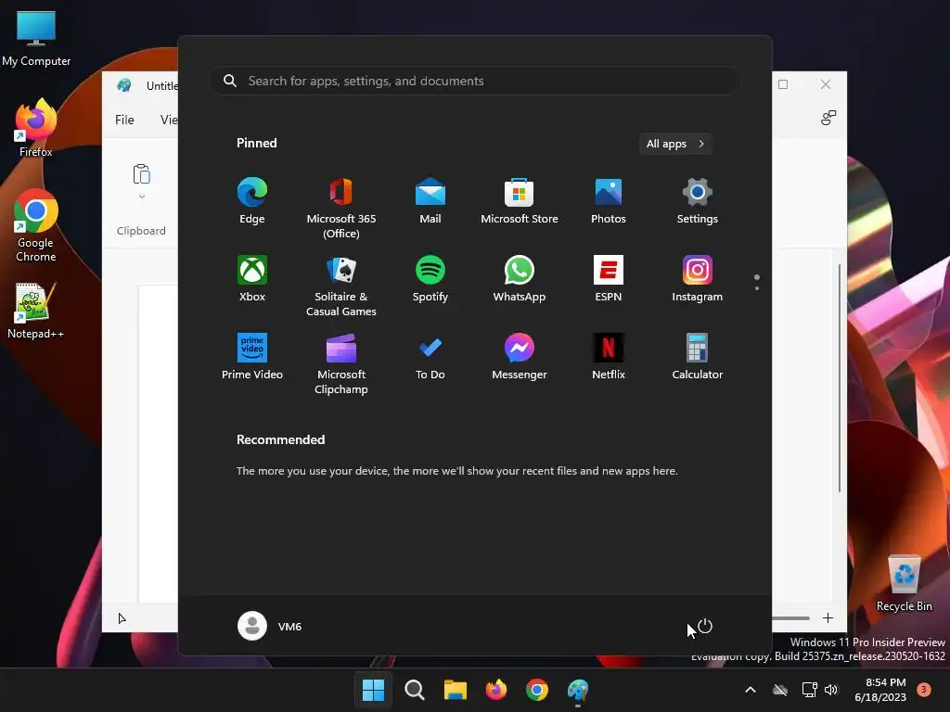Focus the Start menu search box
The image size is (950, 712).
475,82
